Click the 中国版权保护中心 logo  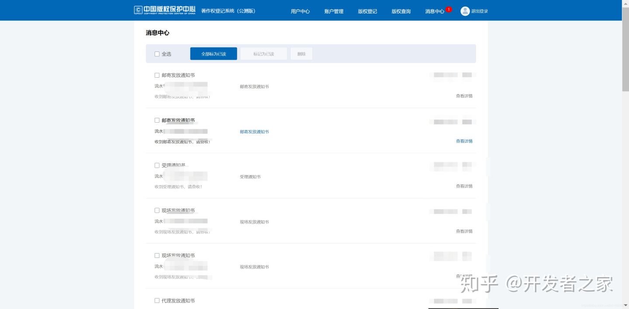click(x=165, y=10)
